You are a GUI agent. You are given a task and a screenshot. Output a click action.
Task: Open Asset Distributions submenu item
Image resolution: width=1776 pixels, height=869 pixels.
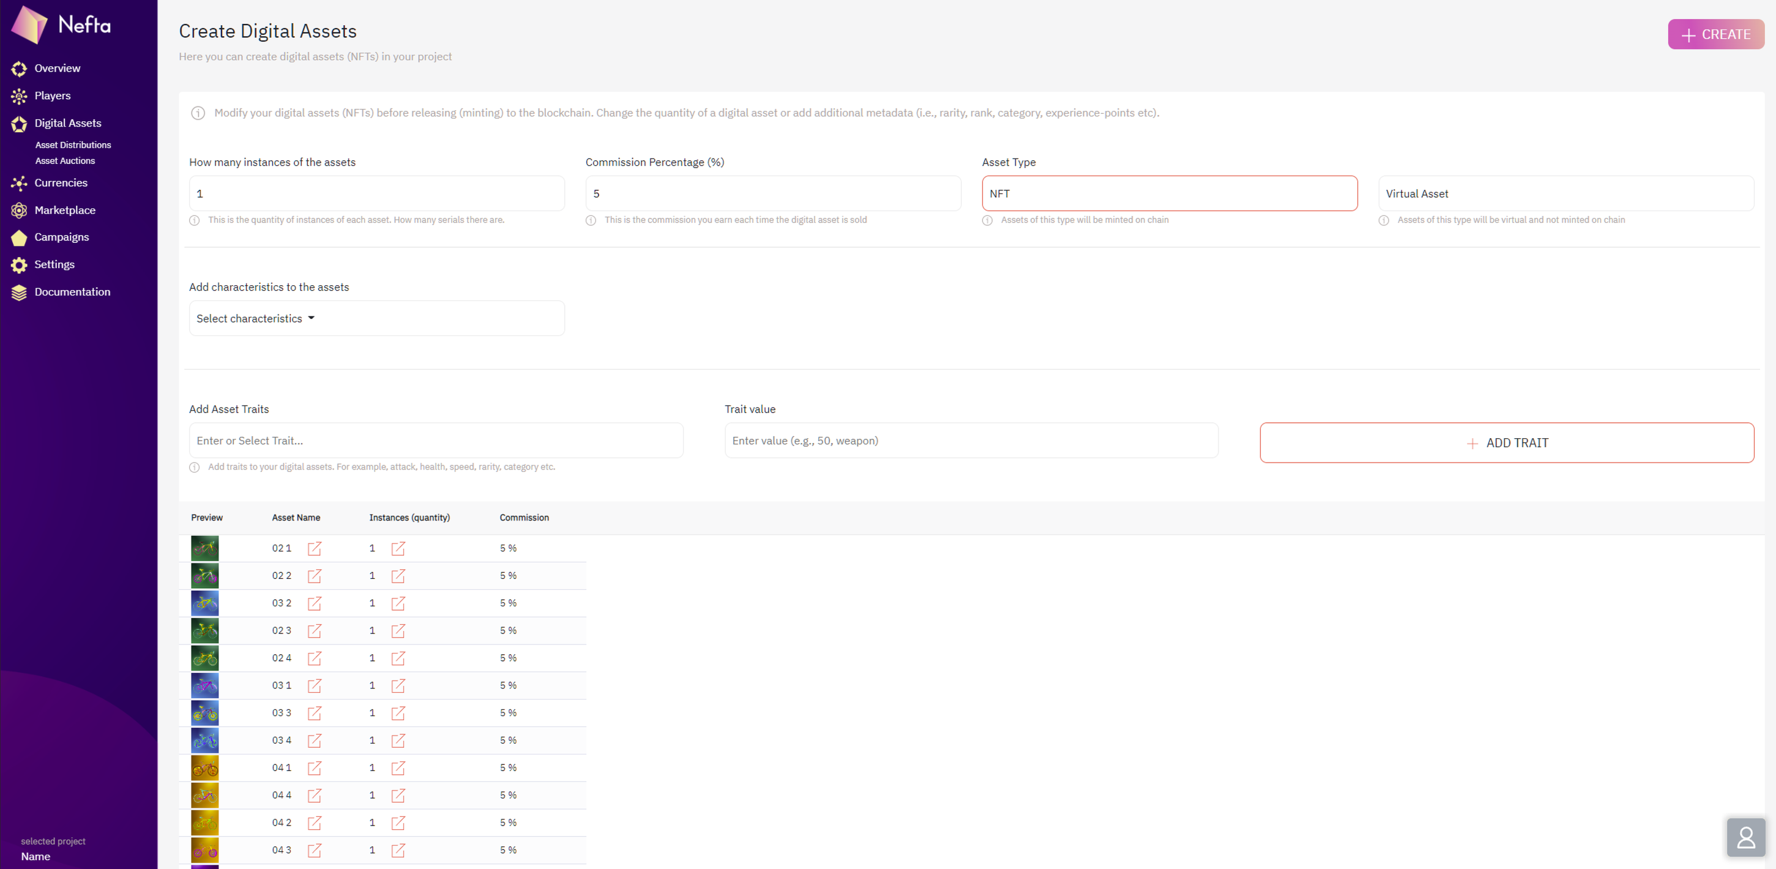pyautogui.click(x=73, y=145)
